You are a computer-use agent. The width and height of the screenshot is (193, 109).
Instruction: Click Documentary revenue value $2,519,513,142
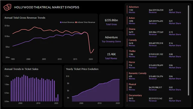click(156, 98)
